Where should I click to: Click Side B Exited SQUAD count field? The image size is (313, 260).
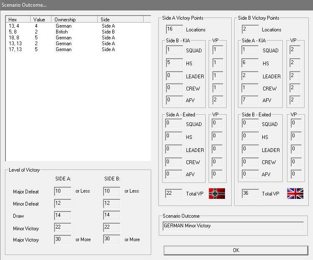pos(250,123)
